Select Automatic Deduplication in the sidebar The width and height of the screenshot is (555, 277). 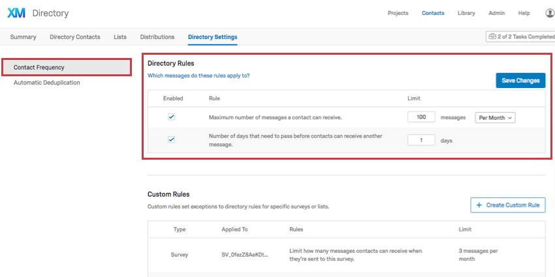47,83
